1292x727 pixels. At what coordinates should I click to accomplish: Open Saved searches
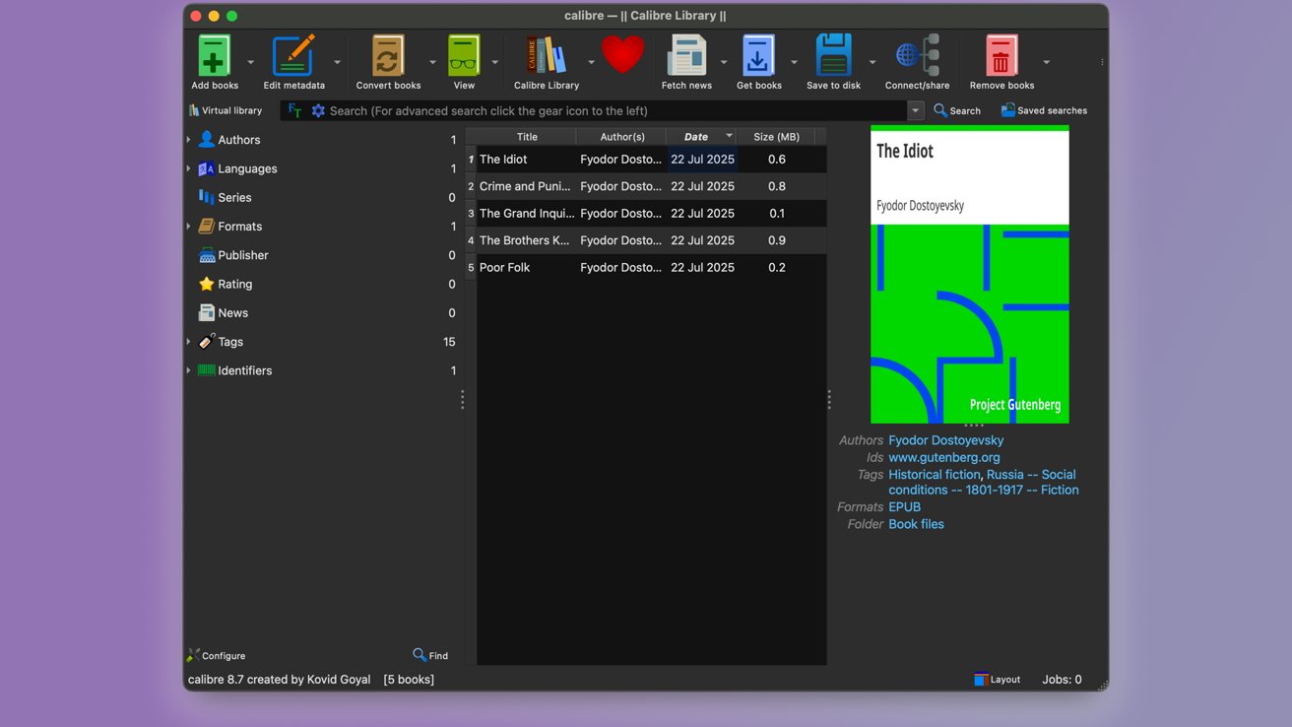tap(1044, 110)
